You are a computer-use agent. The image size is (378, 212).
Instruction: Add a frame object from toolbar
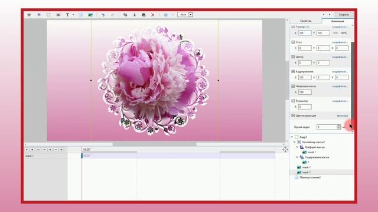click(x=48, y=15)
